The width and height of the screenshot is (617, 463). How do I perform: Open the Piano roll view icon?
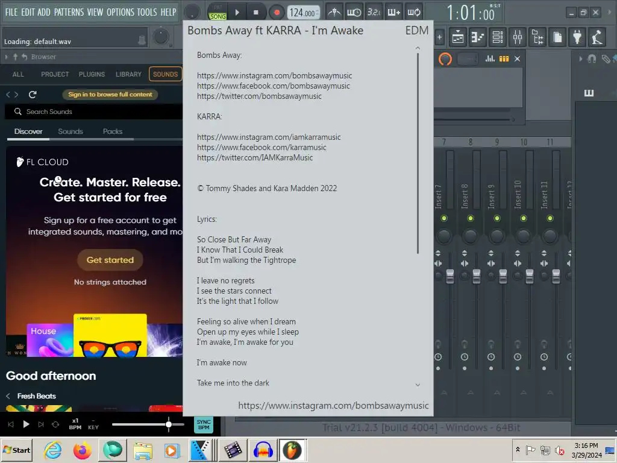(477, 37)
